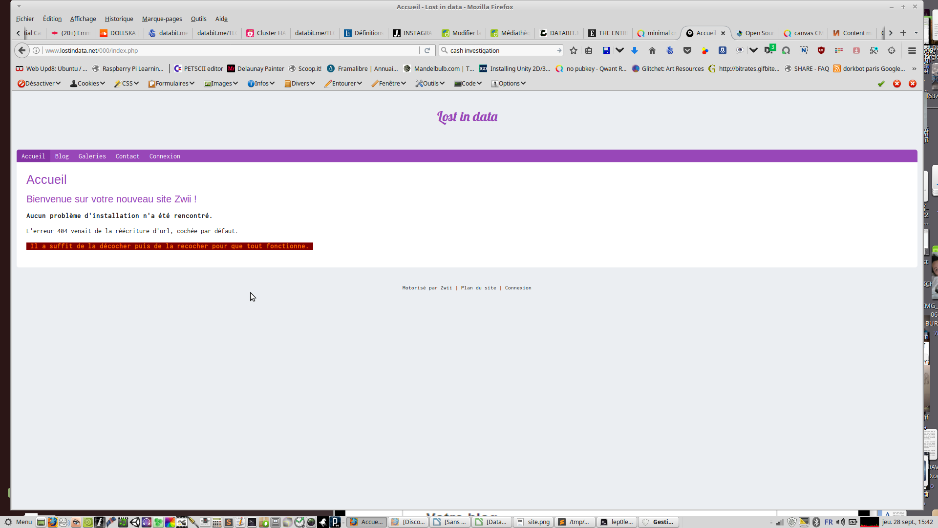The width and height of the screenshot is (938, 528).
Task: Toggle the volume speaker icon in tray
Action: (x=840, y=522)
